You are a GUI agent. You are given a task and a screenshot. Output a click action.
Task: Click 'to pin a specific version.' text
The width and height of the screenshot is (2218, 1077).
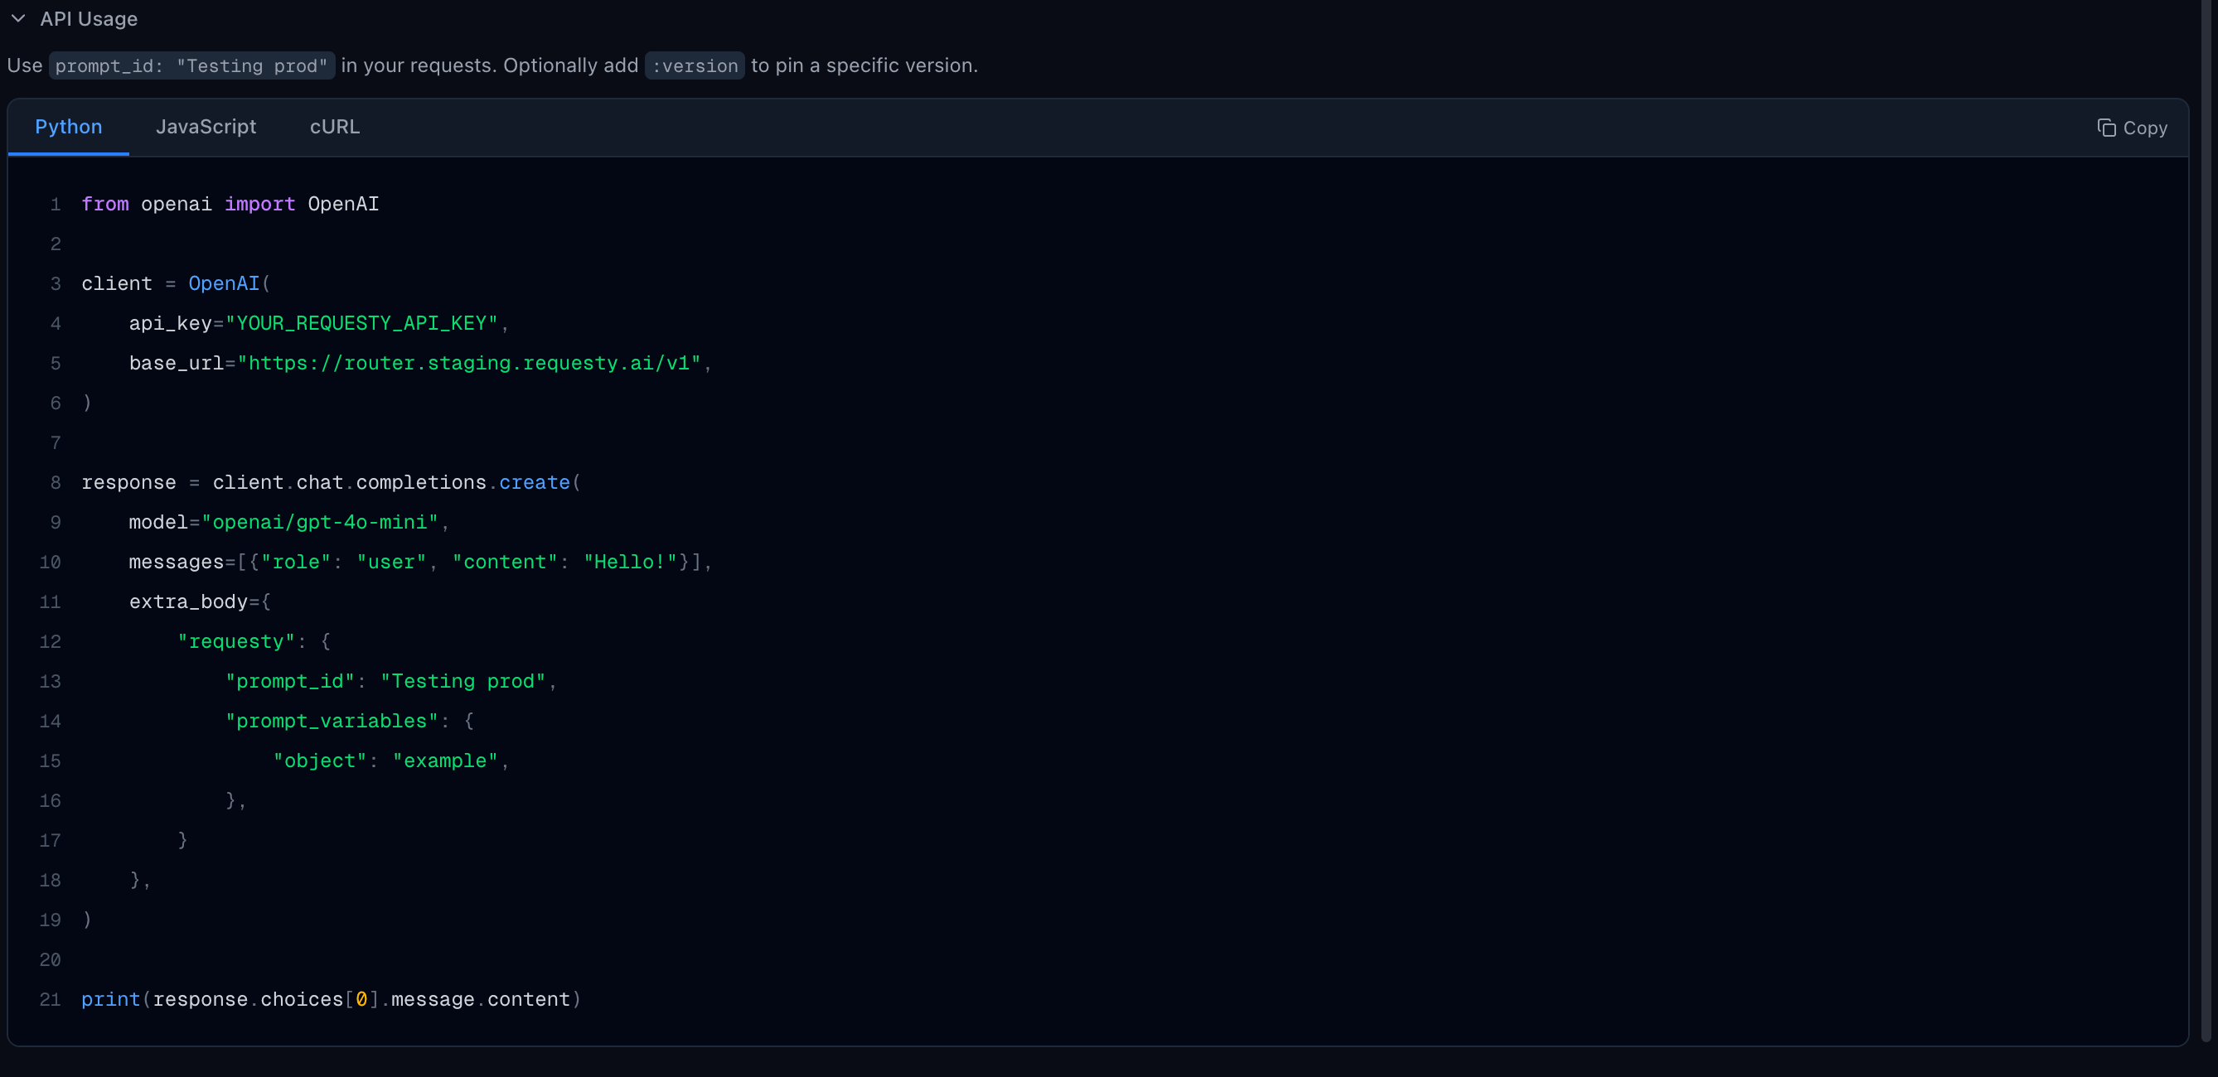[864, 65]
